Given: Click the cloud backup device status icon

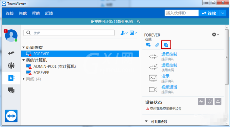Looking at the screenshot, I should pos(218,101).
